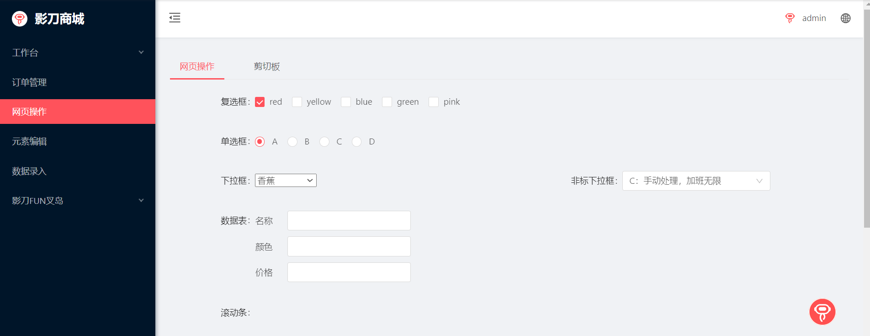Check the yellow checkbox
This screenshot has height=336, width=870.
[297, 102]
